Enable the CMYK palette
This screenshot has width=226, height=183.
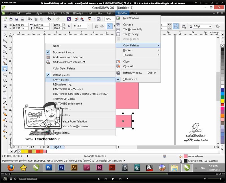click(81, 80)
